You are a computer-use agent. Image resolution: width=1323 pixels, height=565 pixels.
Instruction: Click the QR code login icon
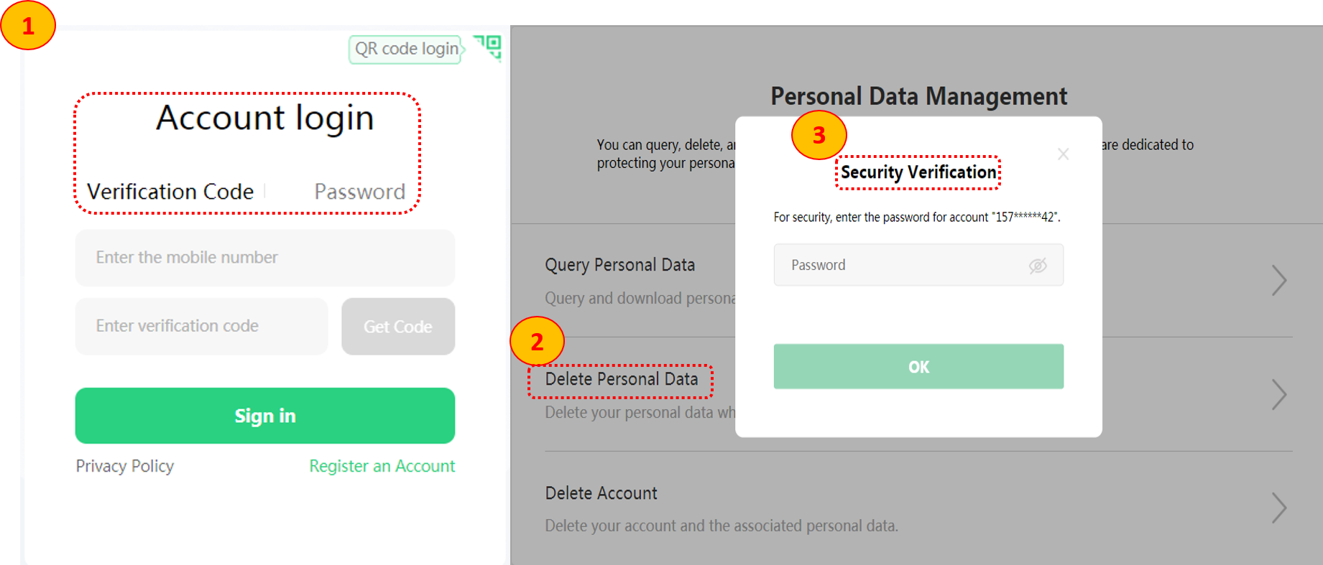pyautogui.click(x=488, y=49)
